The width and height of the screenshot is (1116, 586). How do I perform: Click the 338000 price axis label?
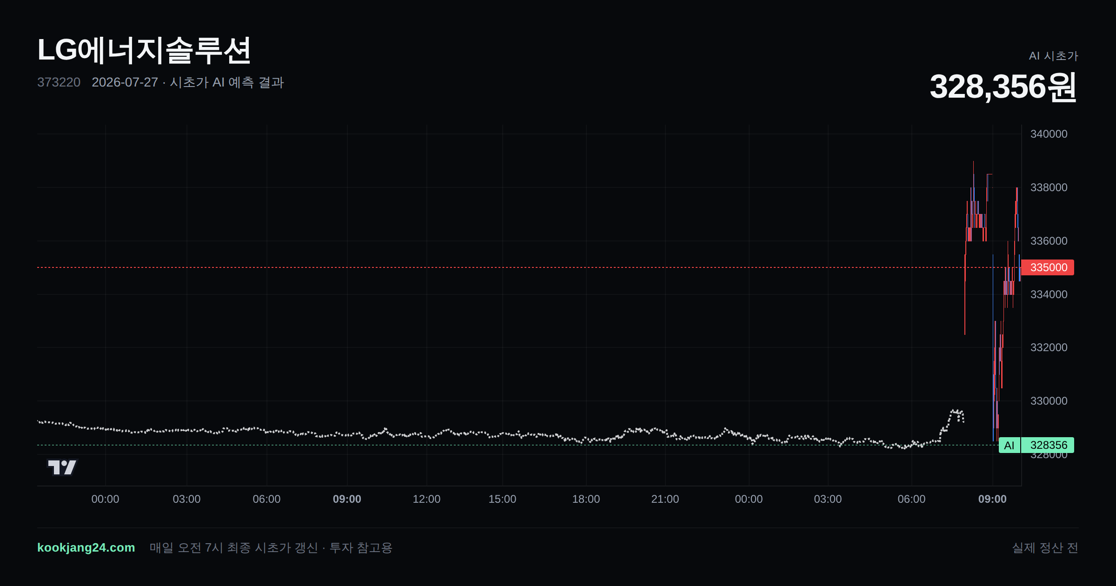click(x=1049, y=187)
